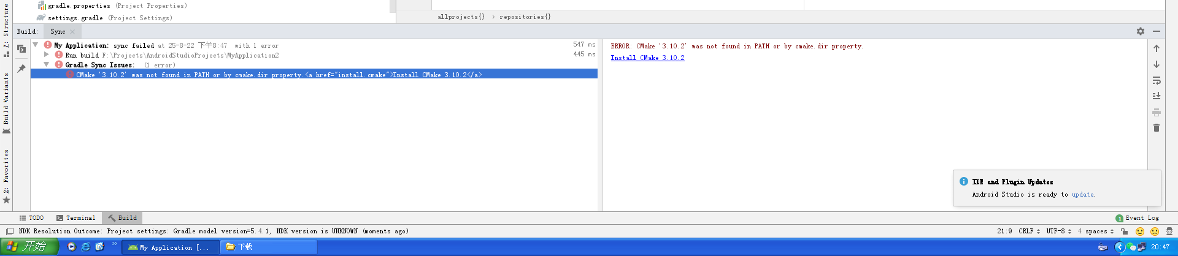The image size is (1178, 256).
Task: Expand hidden system tray icons arrow
Action: coord(1119,247)
